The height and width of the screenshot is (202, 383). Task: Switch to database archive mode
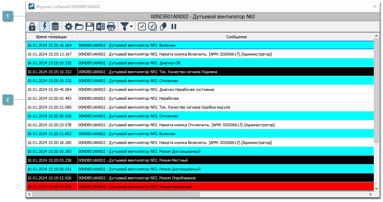point(55,27)
